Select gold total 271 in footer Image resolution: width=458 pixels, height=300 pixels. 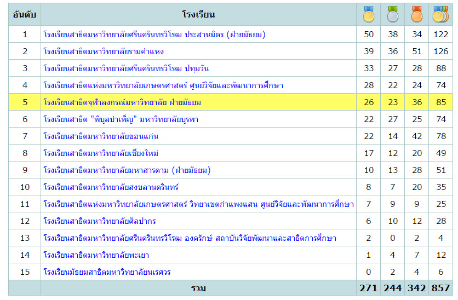pyautogui.click(x=369, y=288)
